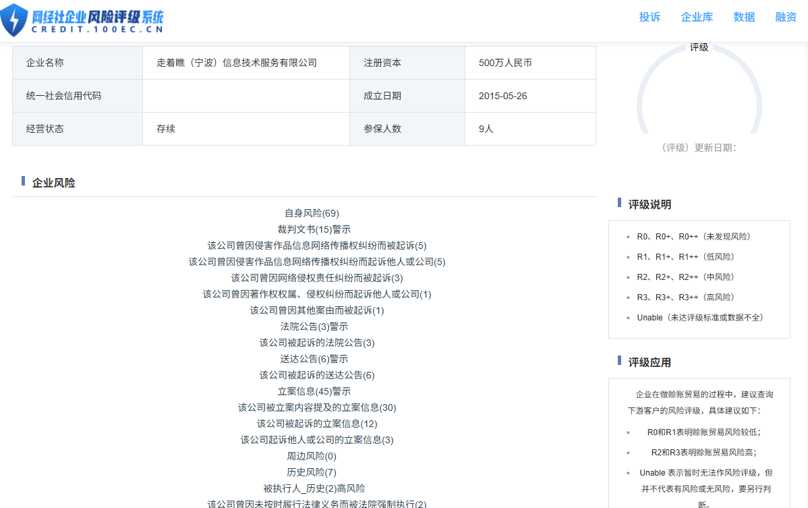Click the 企业名称 label cell
The height and width of the screenshot is (508, 808).
click(78, 63)
